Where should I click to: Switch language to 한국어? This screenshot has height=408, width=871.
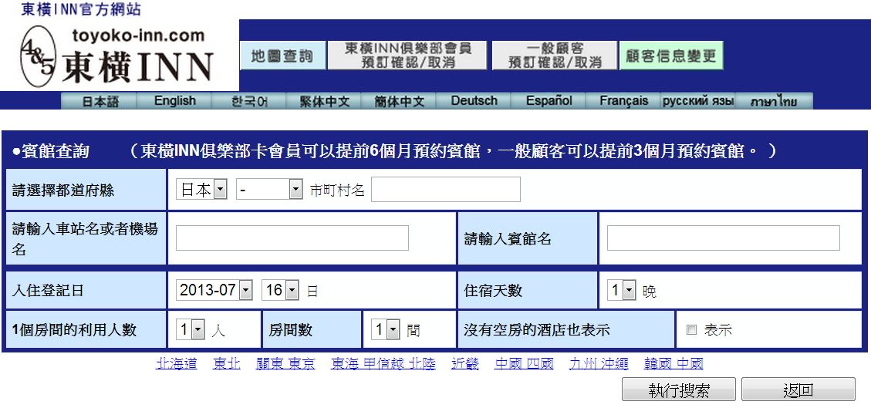coord(249,101)
